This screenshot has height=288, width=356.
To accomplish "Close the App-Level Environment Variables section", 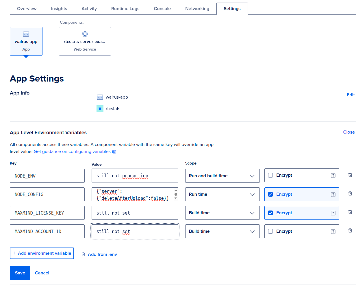I will [x=349, y=132].
